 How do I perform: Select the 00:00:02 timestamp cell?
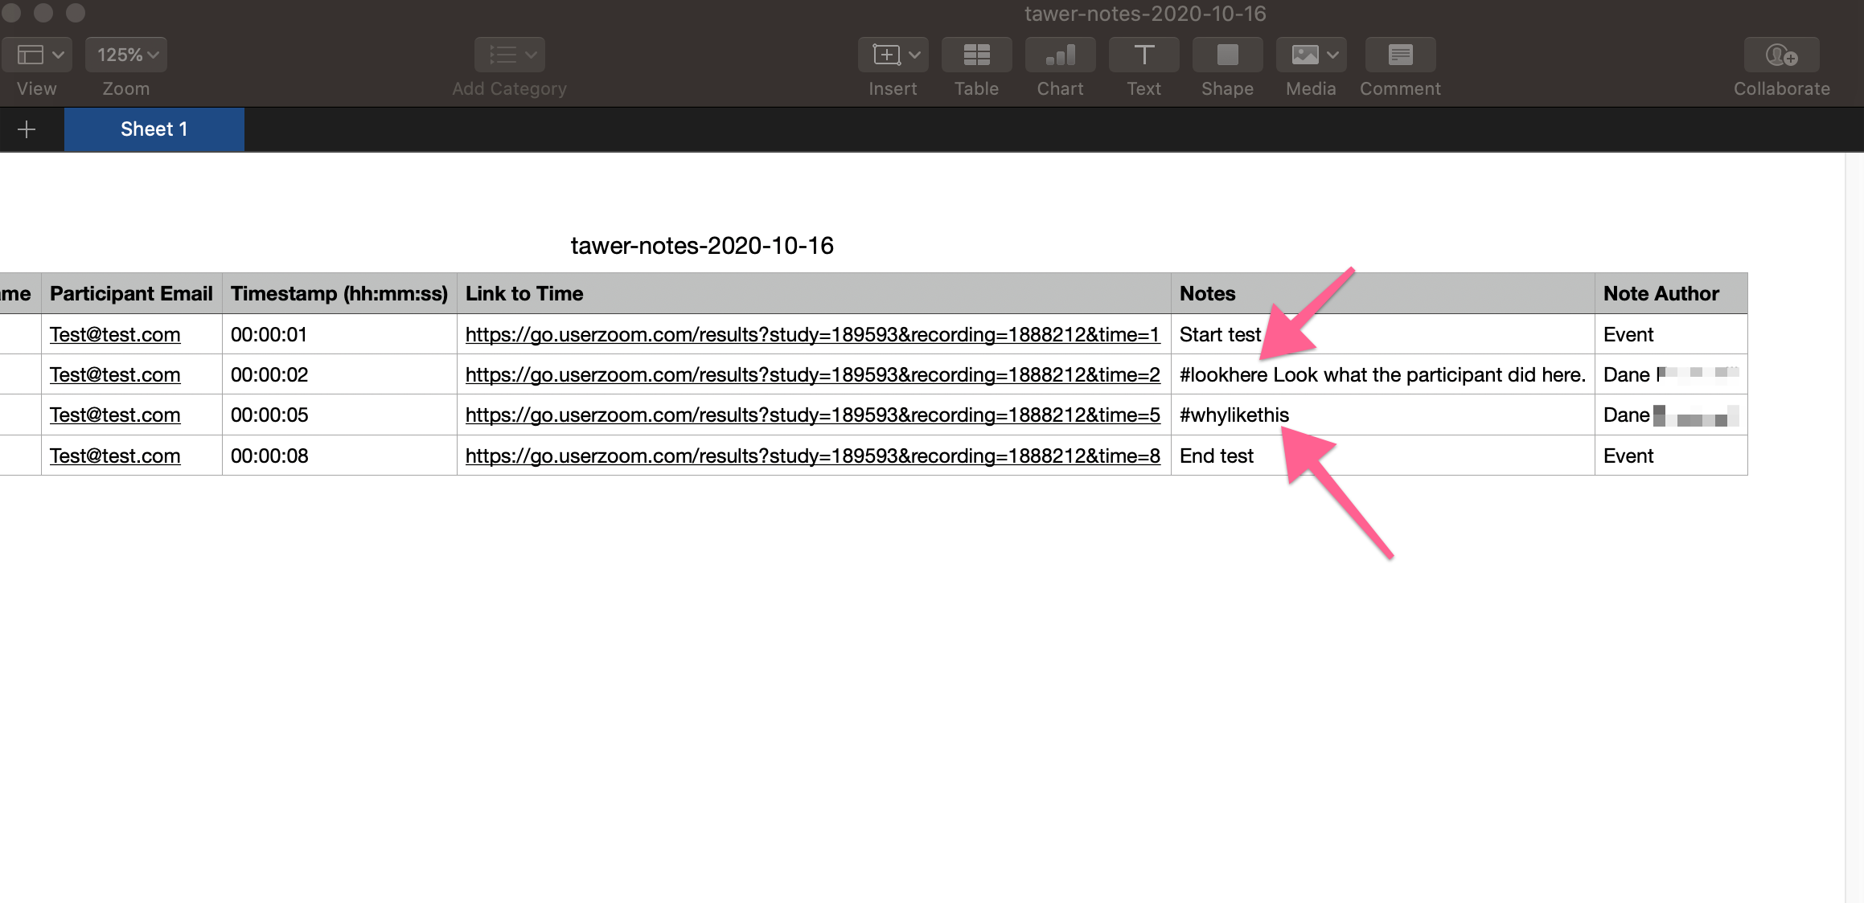(339, 374)
